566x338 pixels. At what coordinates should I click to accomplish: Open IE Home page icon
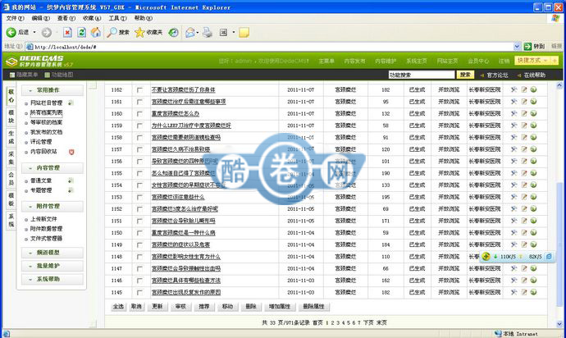(96, 33)
